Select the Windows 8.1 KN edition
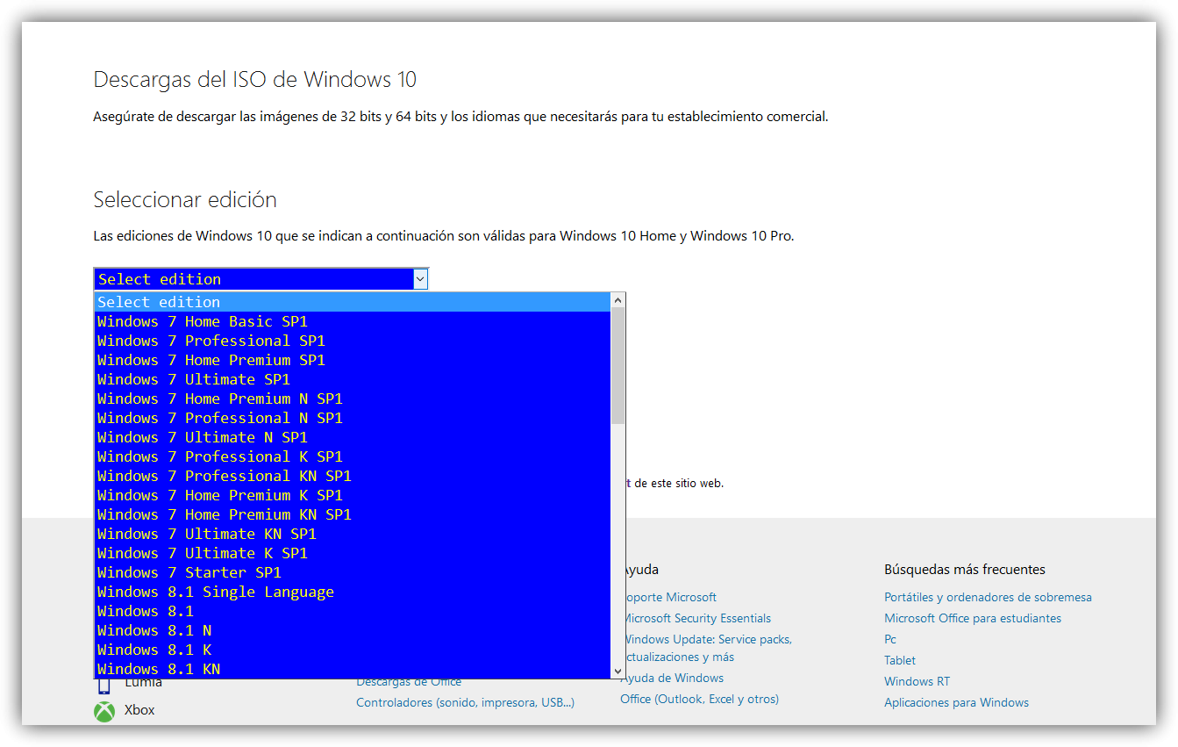Viewport: 1178px width, 747px height. coord(353,669)
